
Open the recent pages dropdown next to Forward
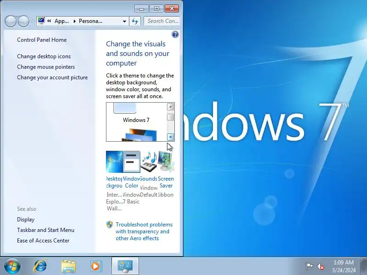coord(33,21)
